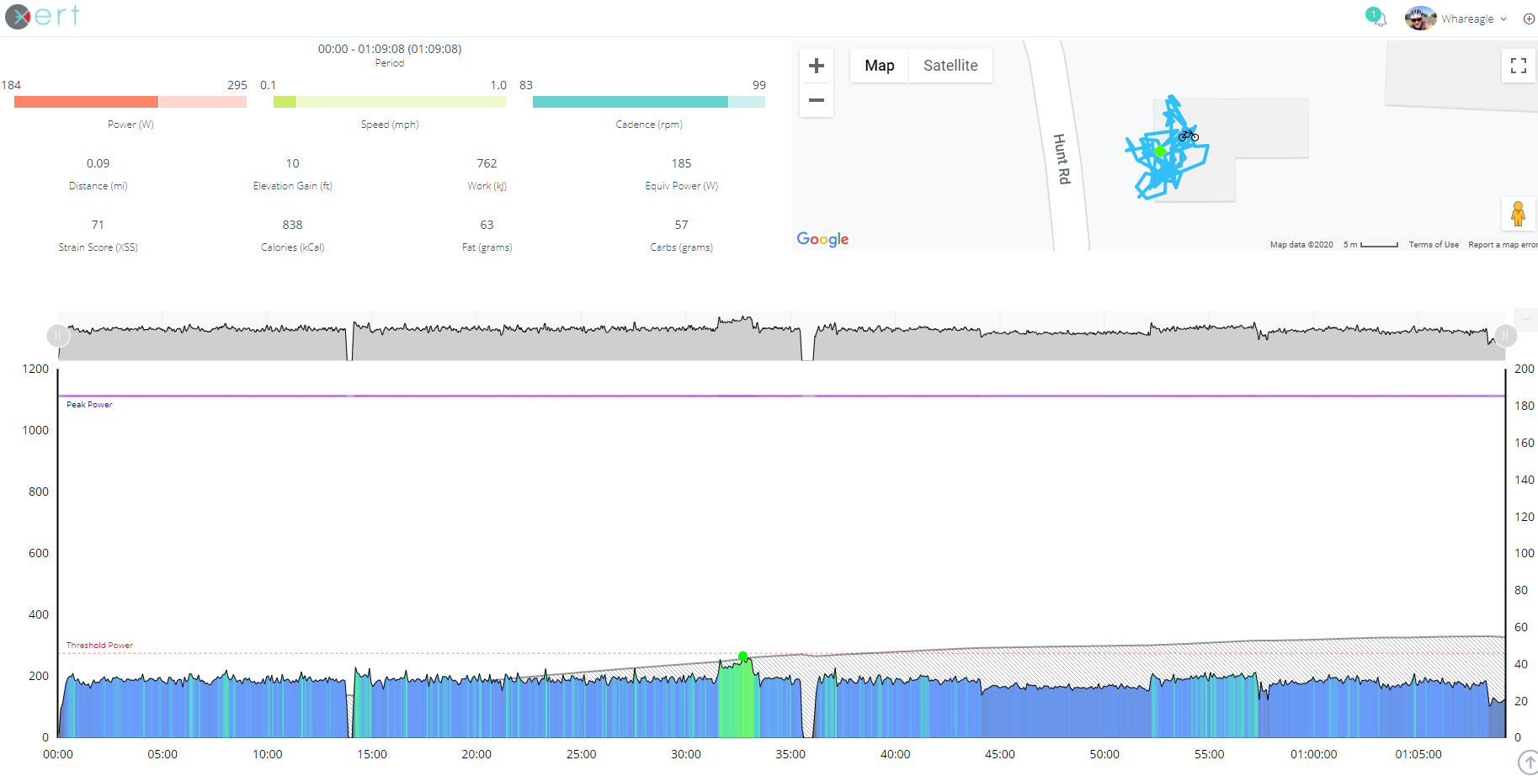Select the Street View Pegman icon

(x=1519, y=214)
